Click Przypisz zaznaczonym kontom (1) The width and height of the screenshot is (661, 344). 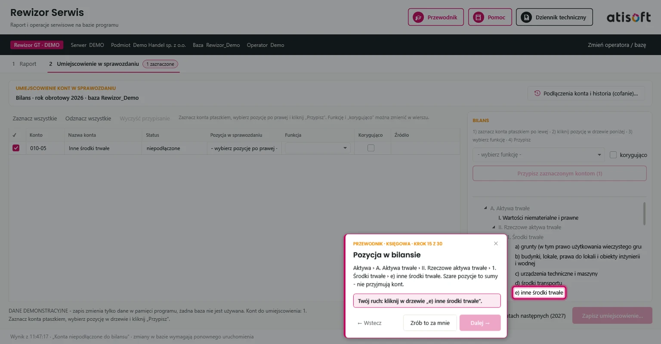[x=559, y=173]
